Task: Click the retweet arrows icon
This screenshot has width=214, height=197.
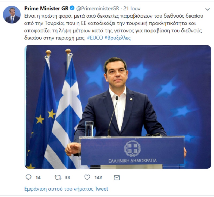Action: click(58, 178)
